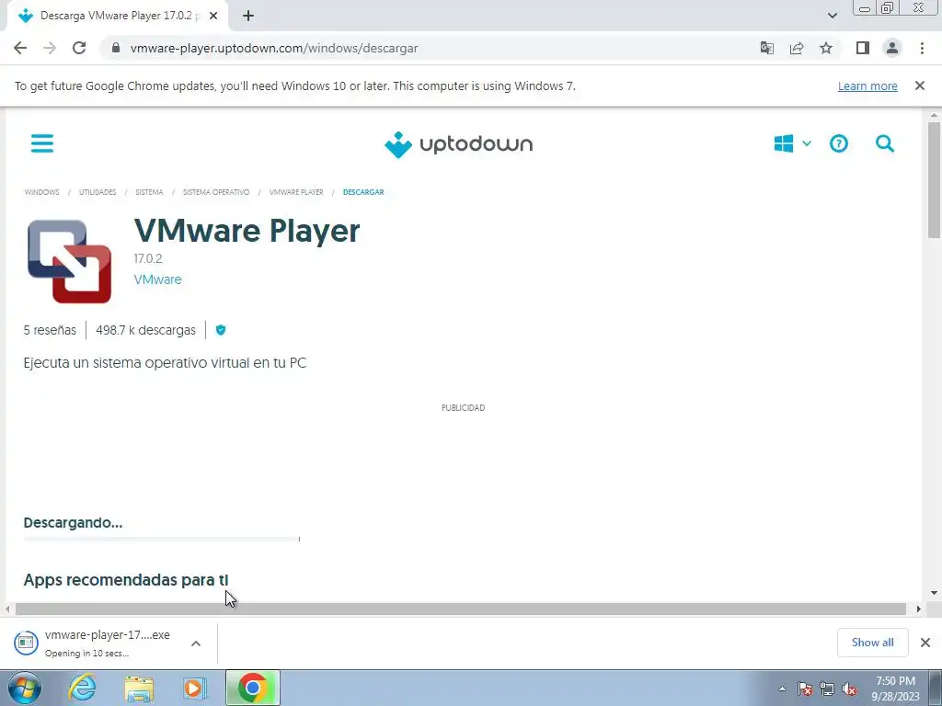Open Windows Explorer from the taskbar
This screenshot has height=706, width=942.
(139, 688)
